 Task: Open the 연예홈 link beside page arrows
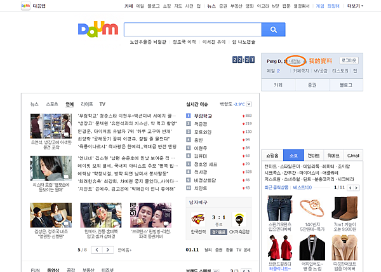point(124,250)
